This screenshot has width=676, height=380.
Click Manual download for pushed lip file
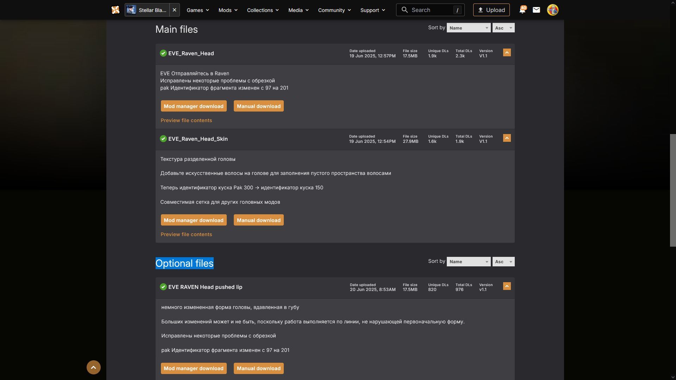pos(259,368)
